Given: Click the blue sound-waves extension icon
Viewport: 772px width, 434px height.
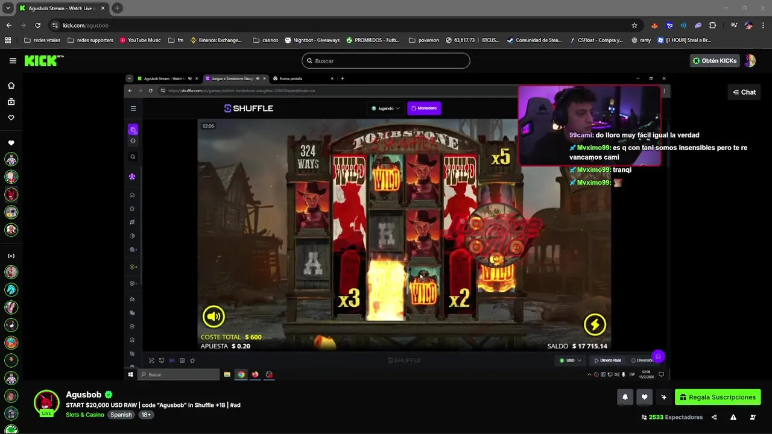Looking at the screenshot, I should [683, 25].
